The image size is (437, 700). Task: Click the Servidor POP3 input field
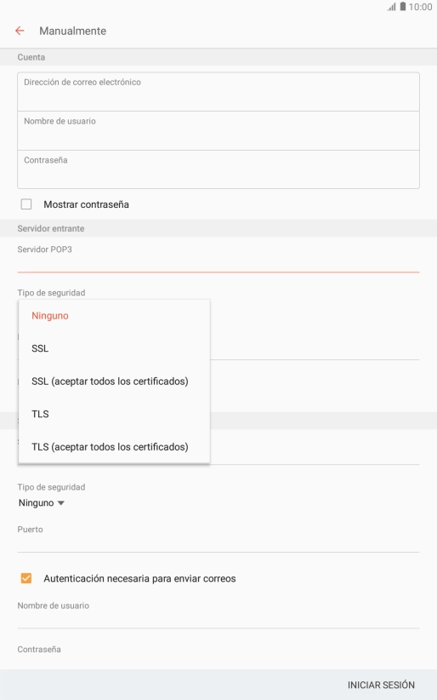click(x=218, y=257)
